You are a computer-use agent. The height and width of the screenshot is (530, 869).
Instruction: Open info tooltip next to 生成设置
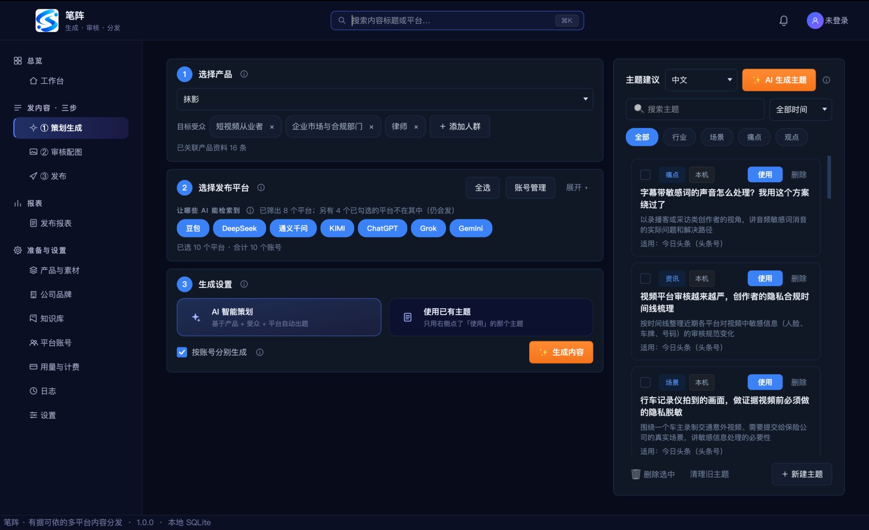coord(244,284)
